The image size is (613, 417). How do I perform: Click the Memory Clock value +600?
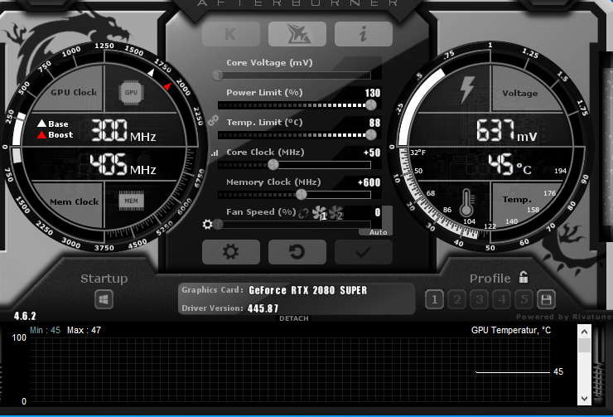coord(369,182)
